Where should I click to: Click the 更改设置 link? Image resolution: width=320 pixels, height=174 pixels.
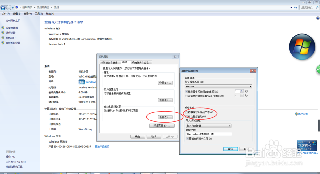tap(303, 114)
